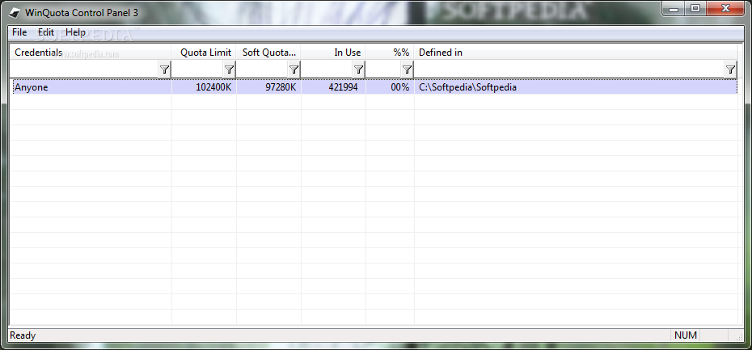Focus the Soft Quota filter input field
This screenshot has height=350, width=752.
262,70
